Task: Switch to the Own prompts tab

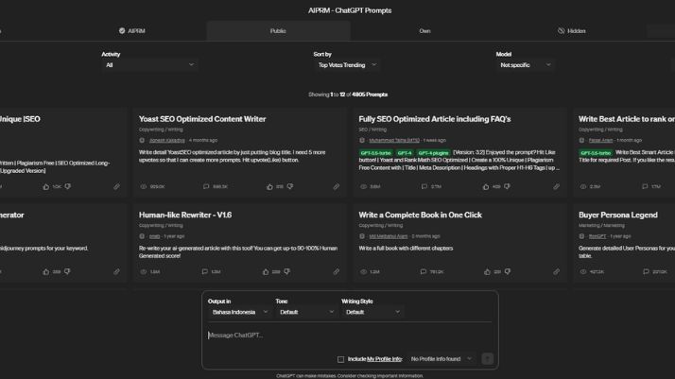Action: [424, 31]
